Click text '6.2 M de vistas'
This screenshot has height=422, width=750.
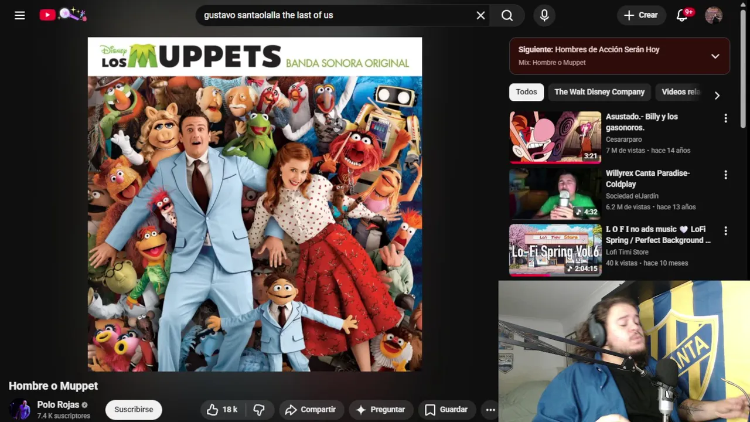(x=628, y=207)
